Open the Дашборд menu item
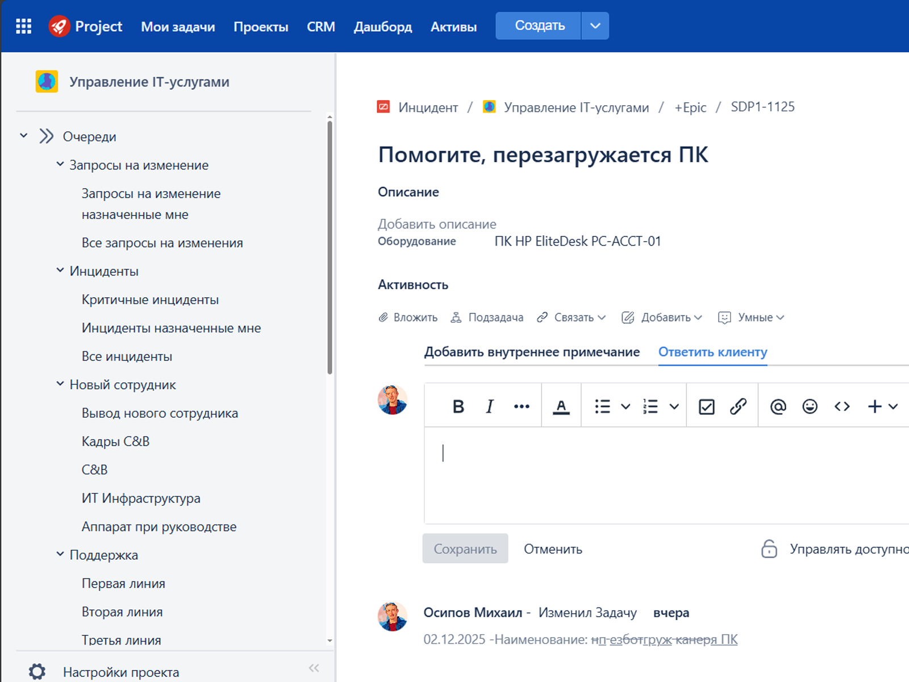The width and height of the screenshot is (909, 682). pyautogui.click(x=382, y=27)
